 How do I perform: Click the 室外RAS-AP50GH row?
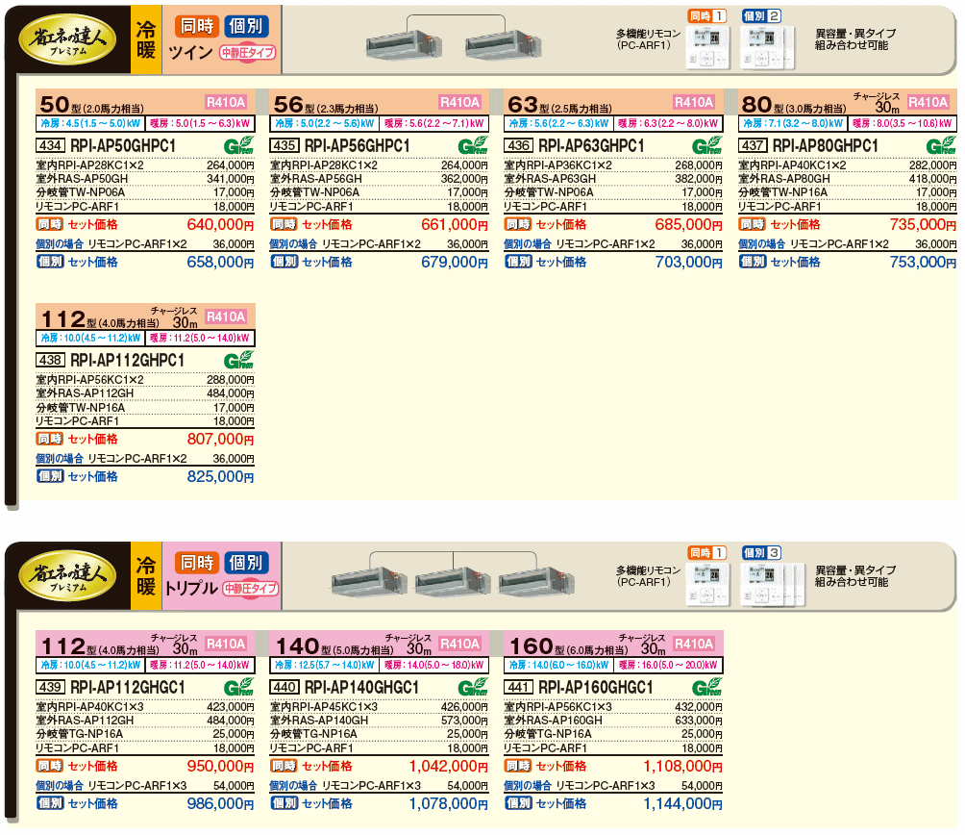click(x=145, y=179)
